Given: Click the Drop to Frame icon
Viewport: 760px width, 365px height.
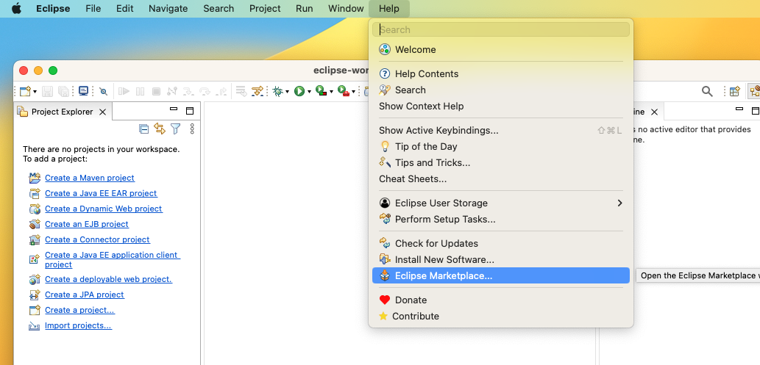Looking at the screenshot, I should point(241,91).
